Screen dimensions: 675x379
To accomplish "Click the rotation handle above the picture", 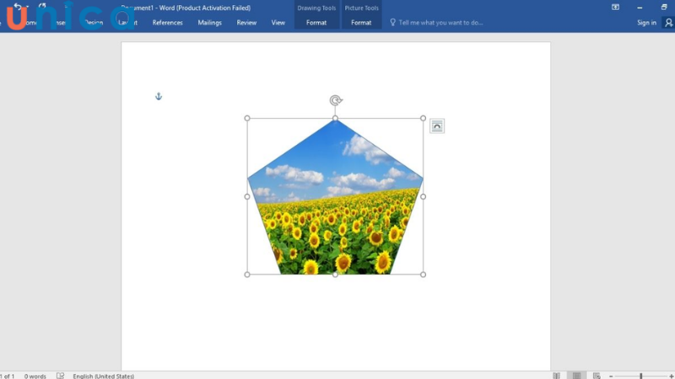I will [335, 100].
